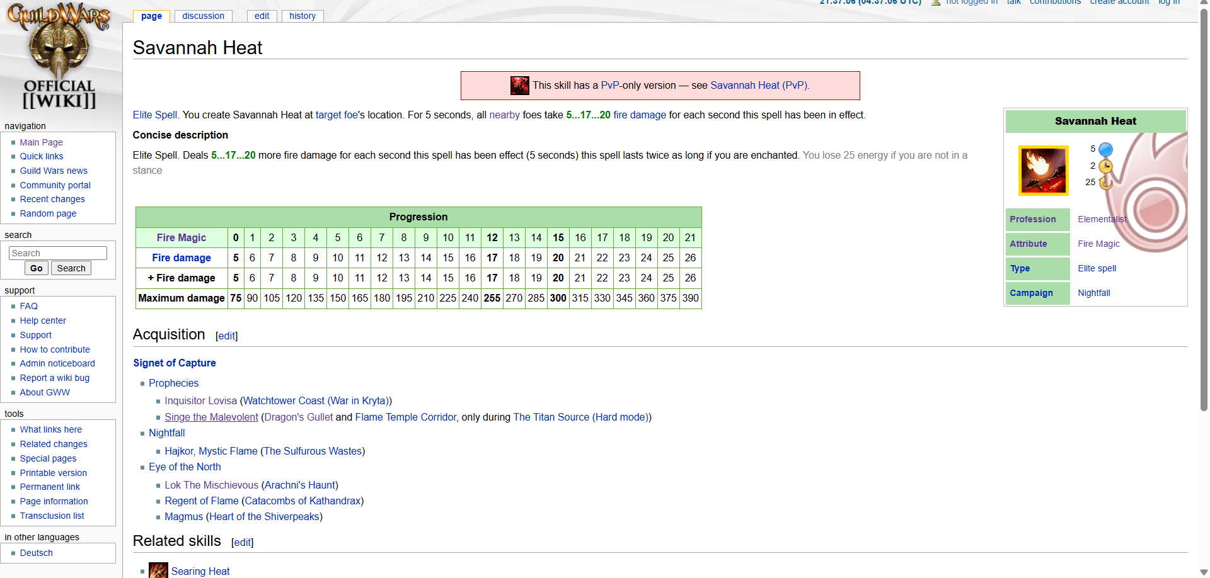Open Singe the Malevolent
This screenshot has width=1210, height=578.
tap(211, 417)
